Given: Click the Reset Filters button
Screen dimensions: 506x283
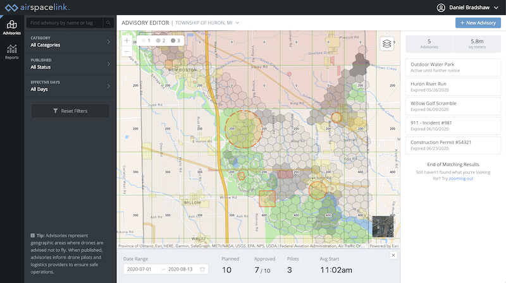Looking at the screenshot, I should tap(70, 111).
